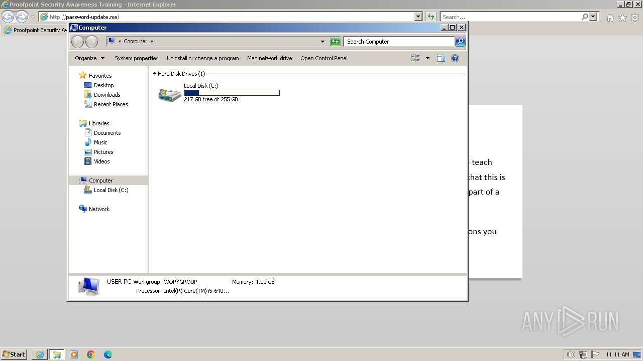The width and height of the screenshot is (643, 361).
Task: Launch Internet Explorer from taskbar
Action: coord(40,354)
